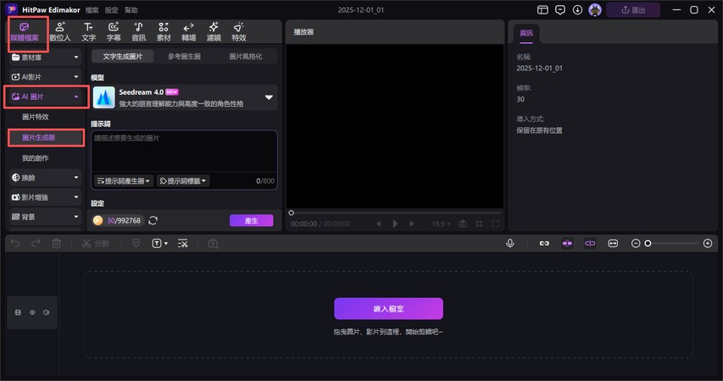Click the redo arrow in timeline toolbar

coord(36,243)
